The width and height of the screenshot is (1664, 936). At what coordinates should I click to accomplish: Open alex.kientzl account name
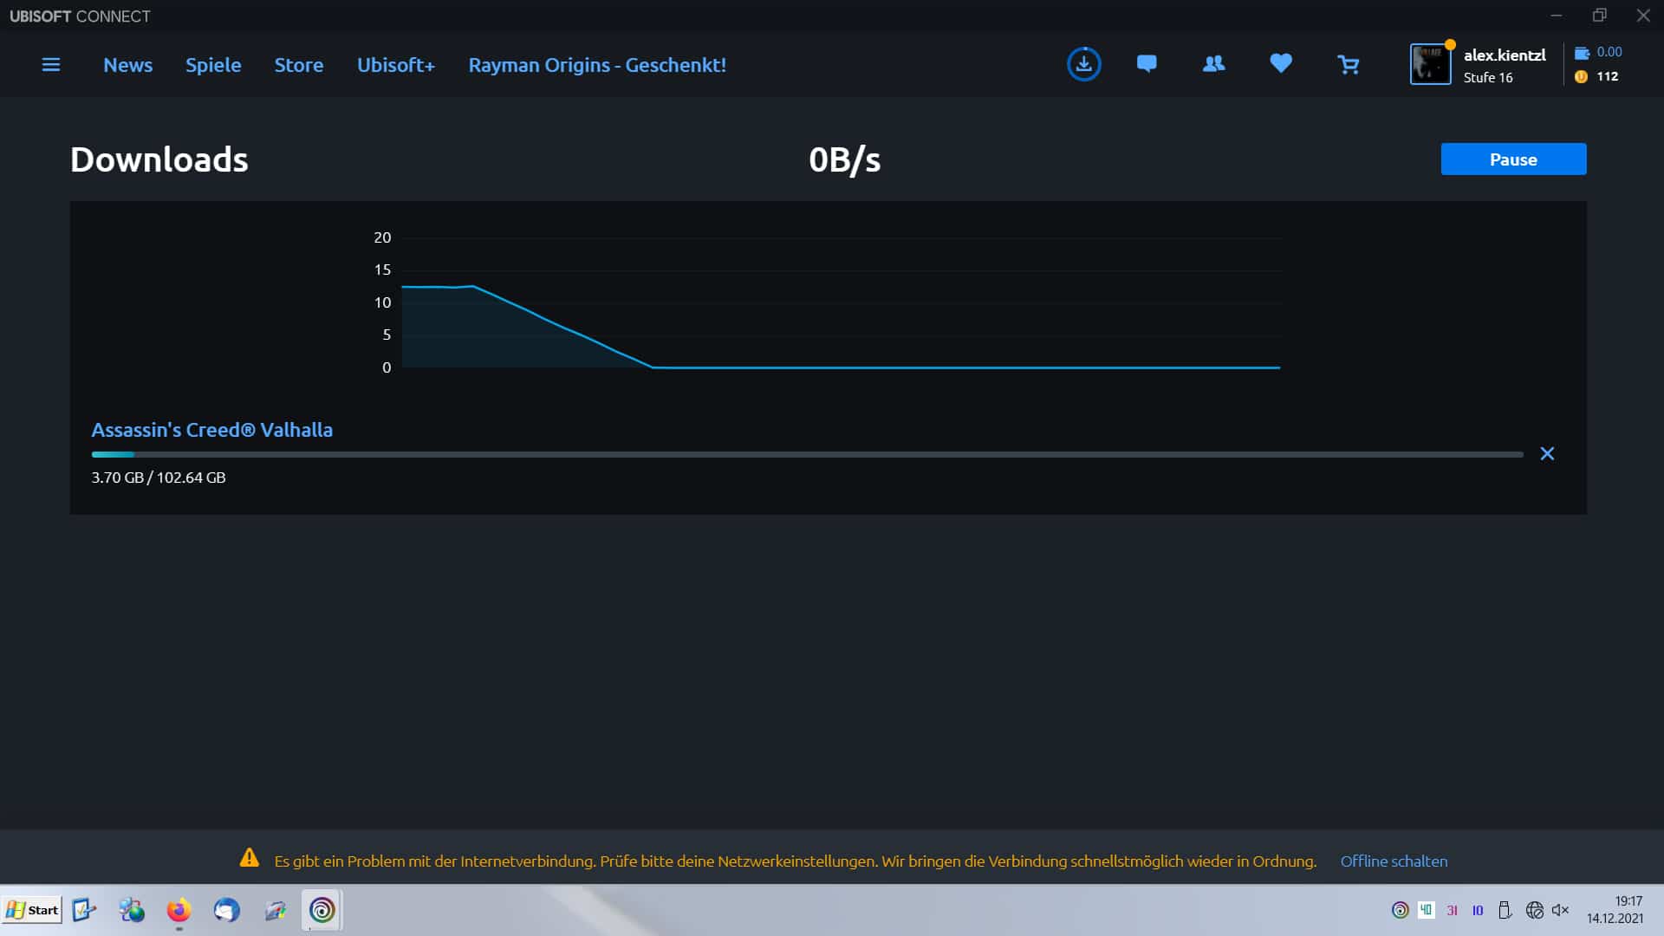coord(1505,55)
